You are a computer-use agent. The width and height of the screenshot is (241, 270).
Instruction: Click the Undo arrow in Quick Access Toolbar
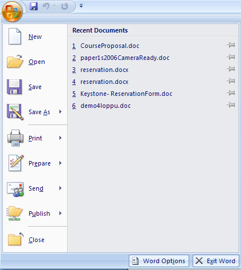[x=46, y=6]
